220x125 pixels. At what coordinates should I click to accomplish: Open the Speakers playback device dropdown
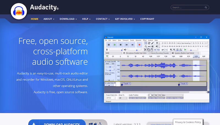[x=187, y=53]
